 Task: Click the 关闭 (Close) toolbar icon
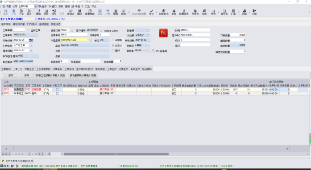254,12
